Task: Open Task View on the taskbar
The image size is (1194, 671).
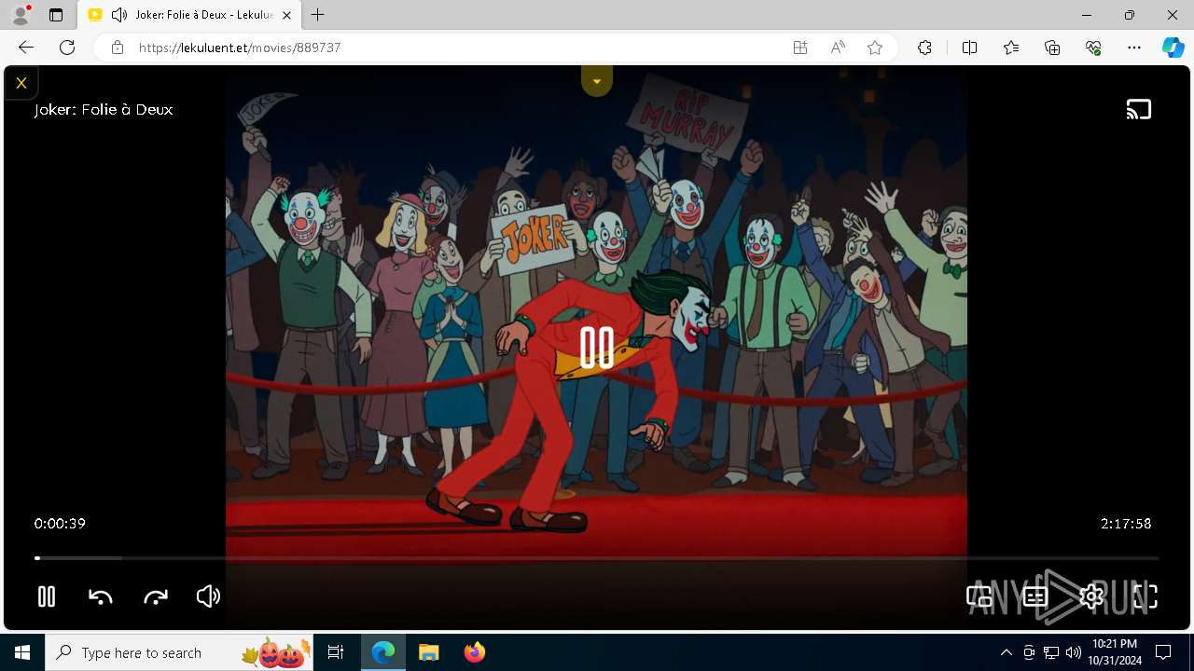Action: (337, 652)
